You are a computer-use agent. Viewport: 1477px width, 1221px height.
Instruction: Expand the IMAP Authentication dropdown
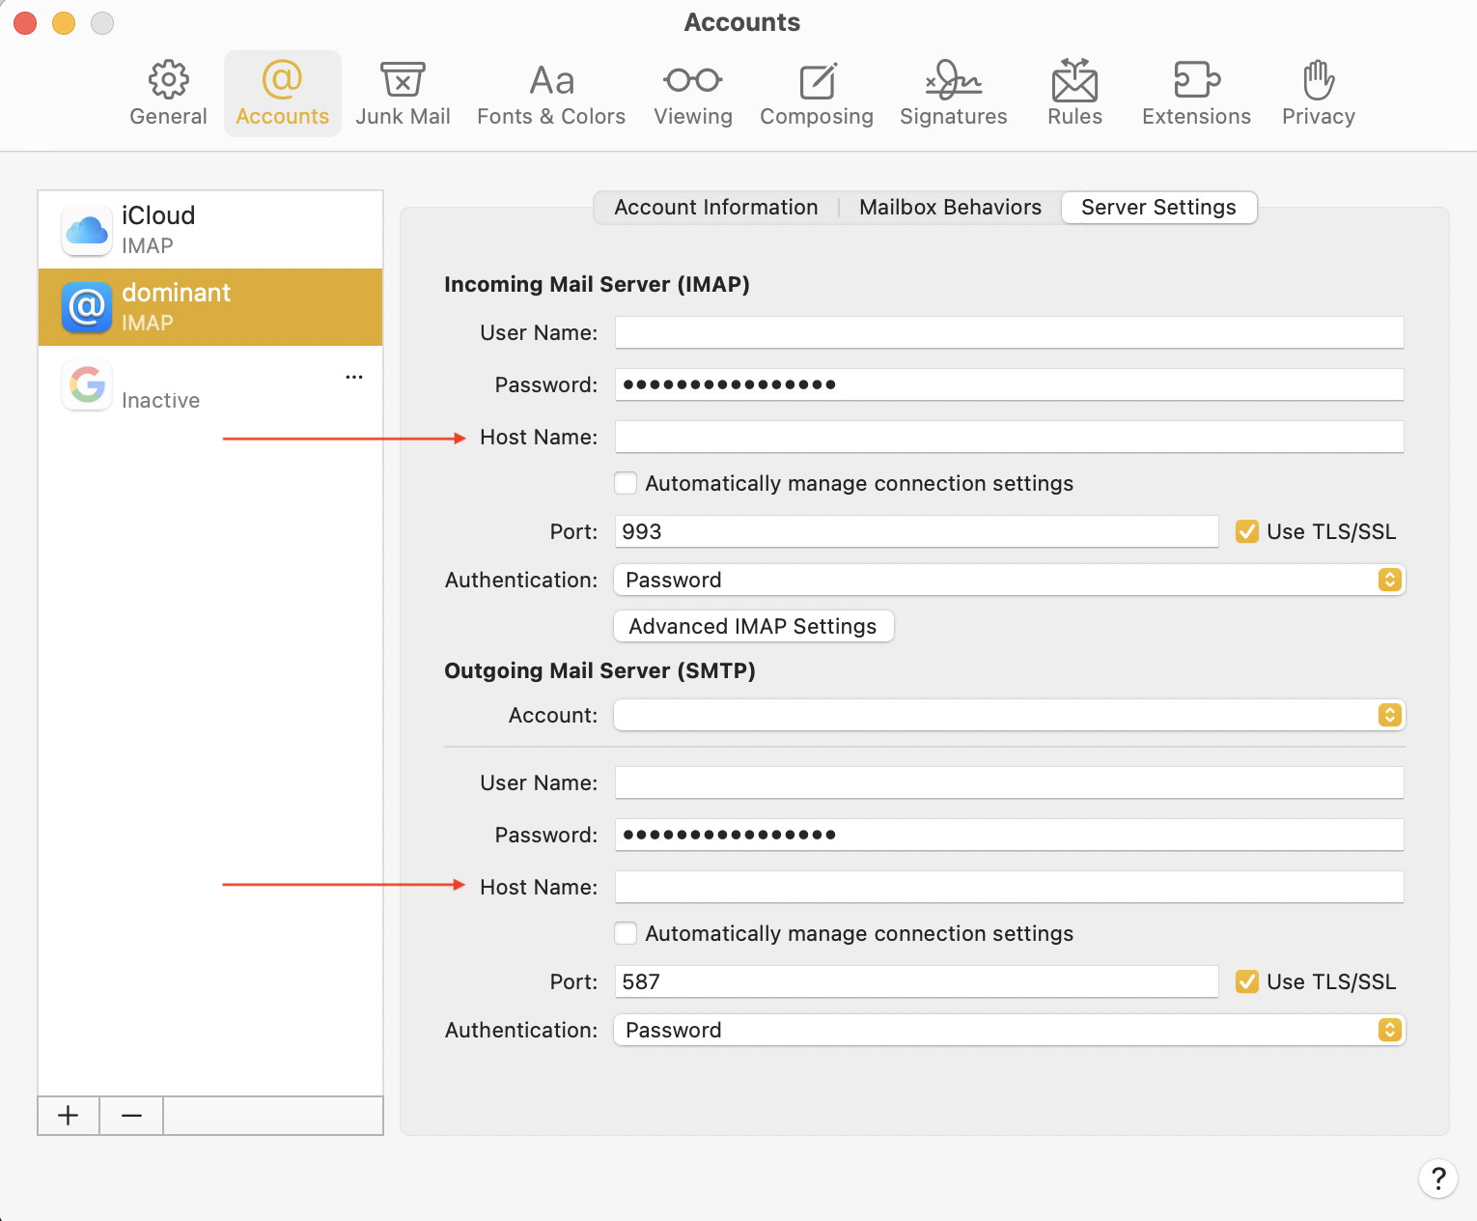click(1009, 580)
